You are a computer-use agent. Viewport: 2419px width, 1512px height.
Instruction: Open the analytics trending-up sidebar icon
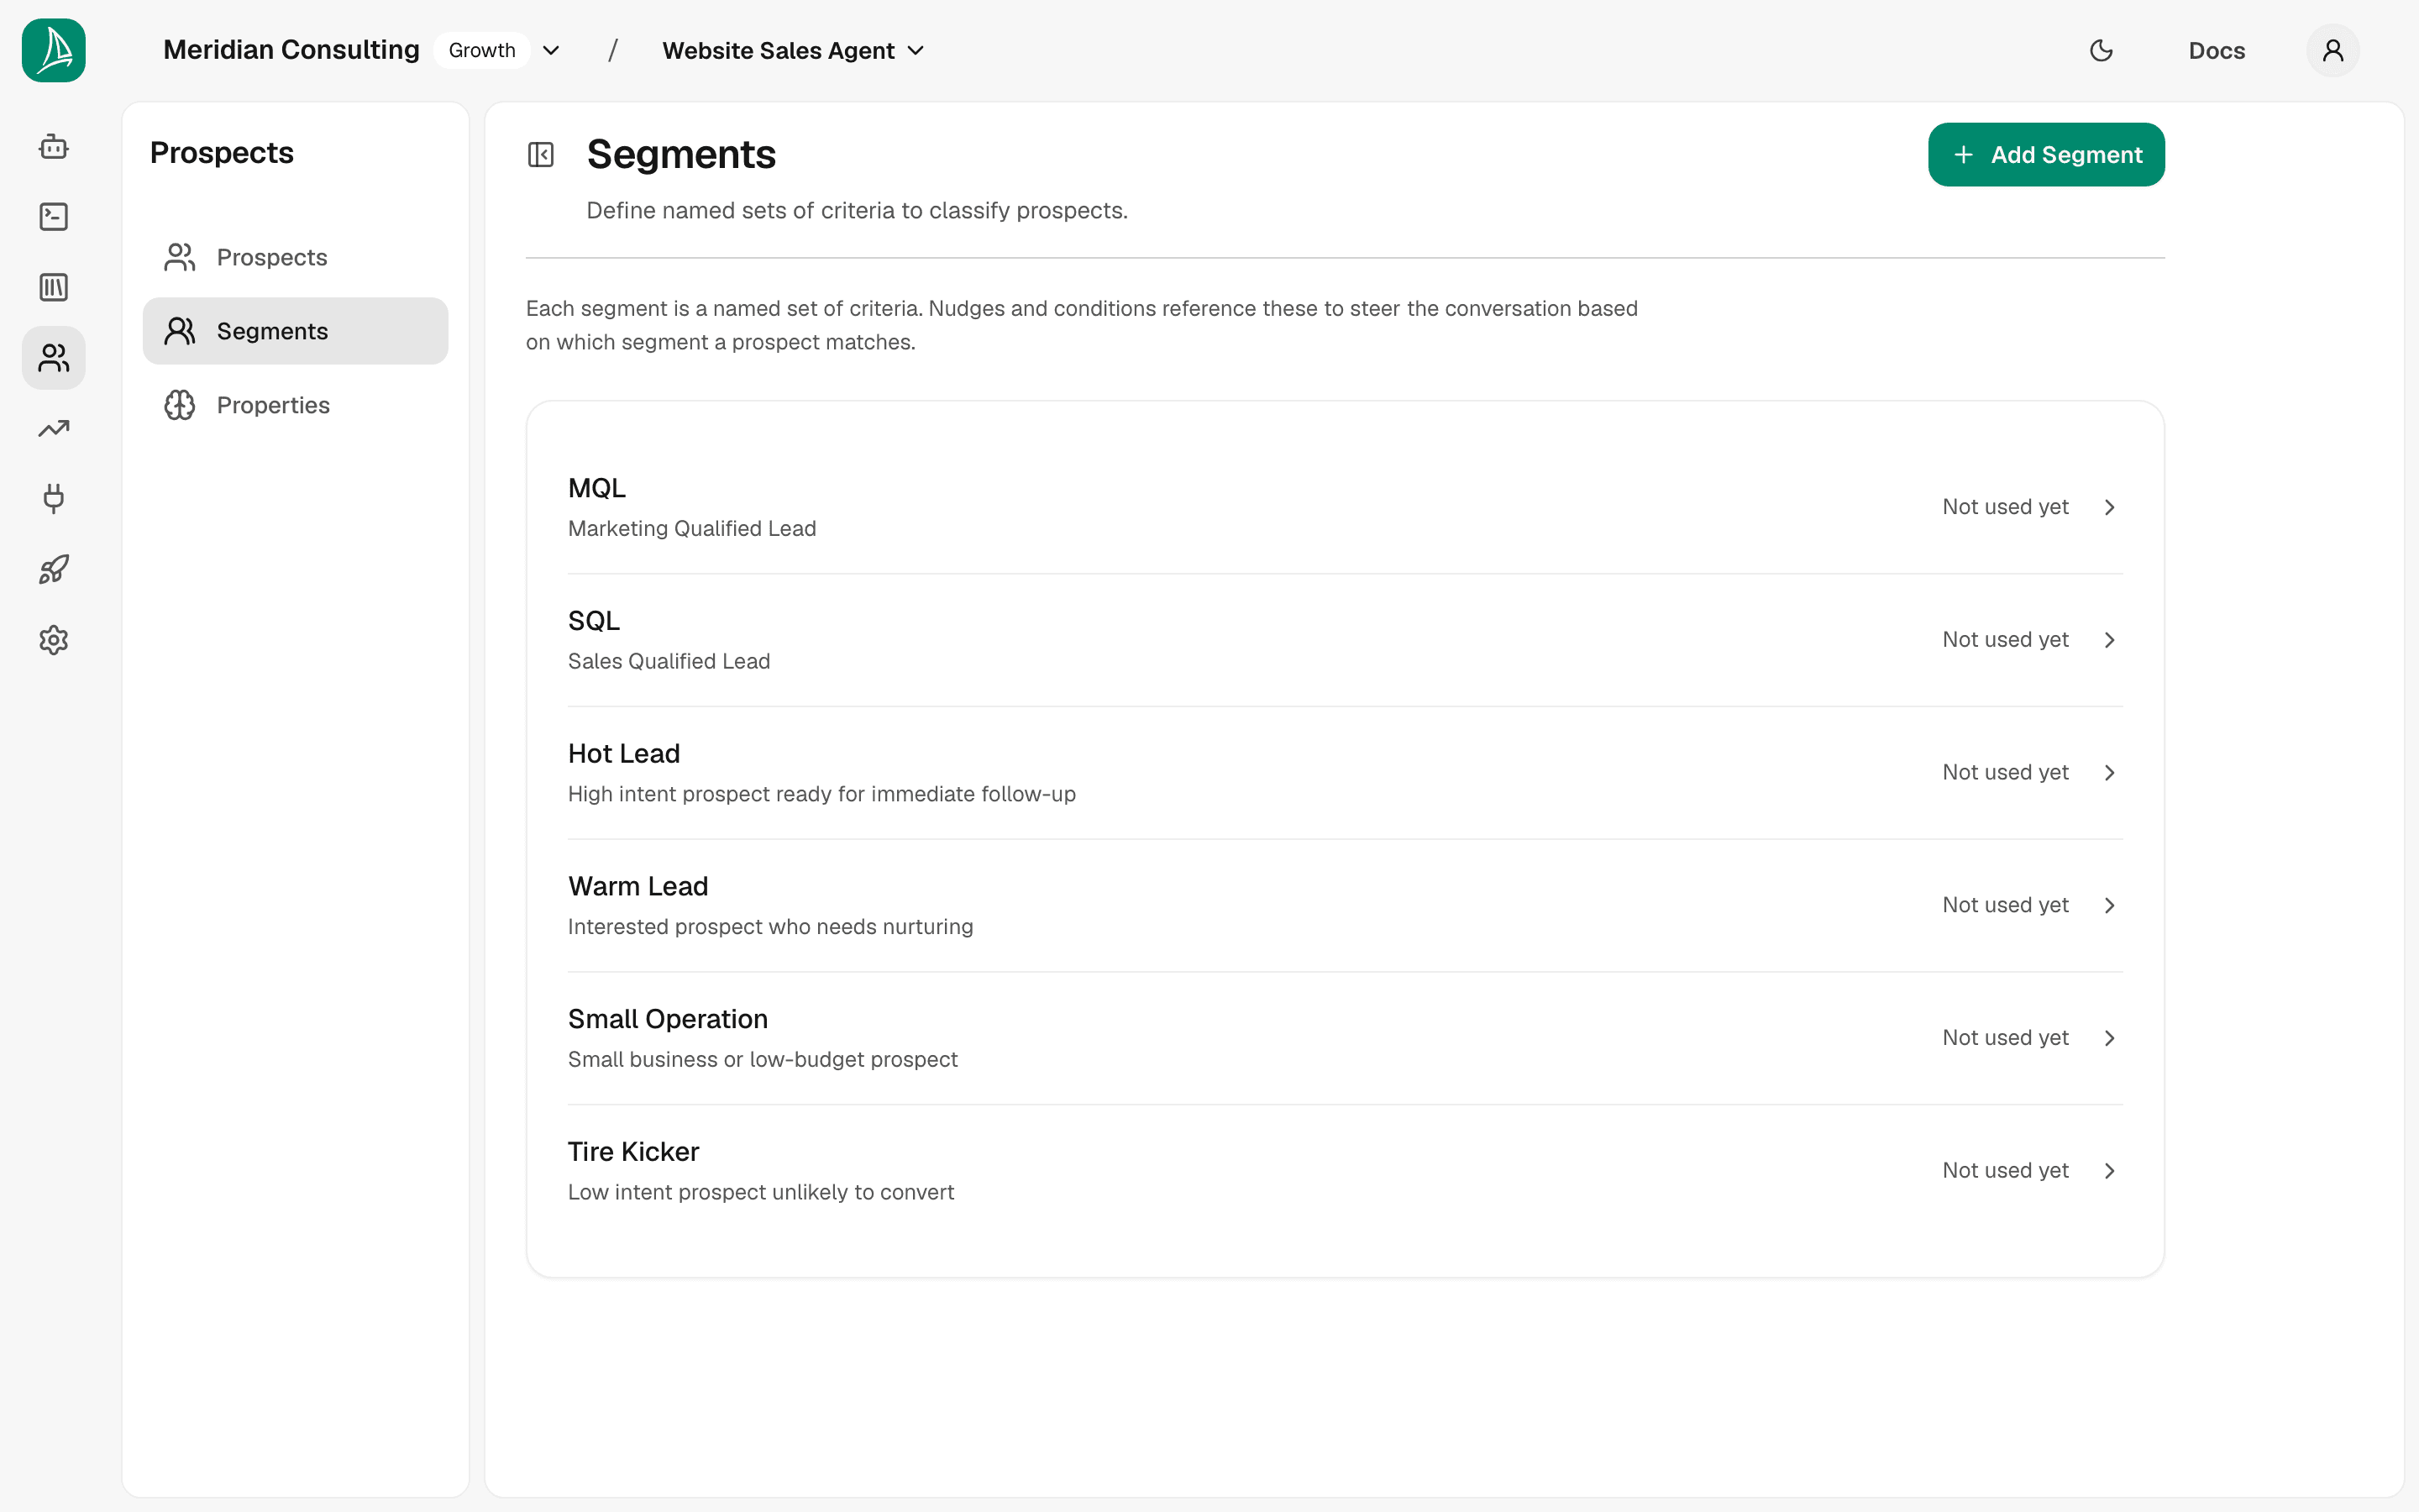point(54,429)
